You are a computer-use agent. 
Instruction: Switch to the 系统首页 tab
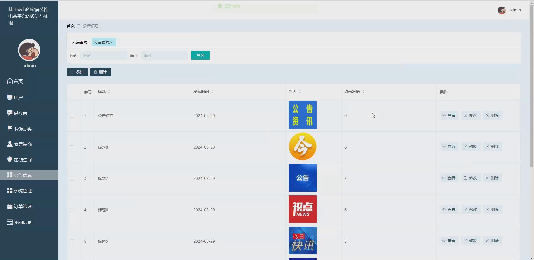click(80, 42)
